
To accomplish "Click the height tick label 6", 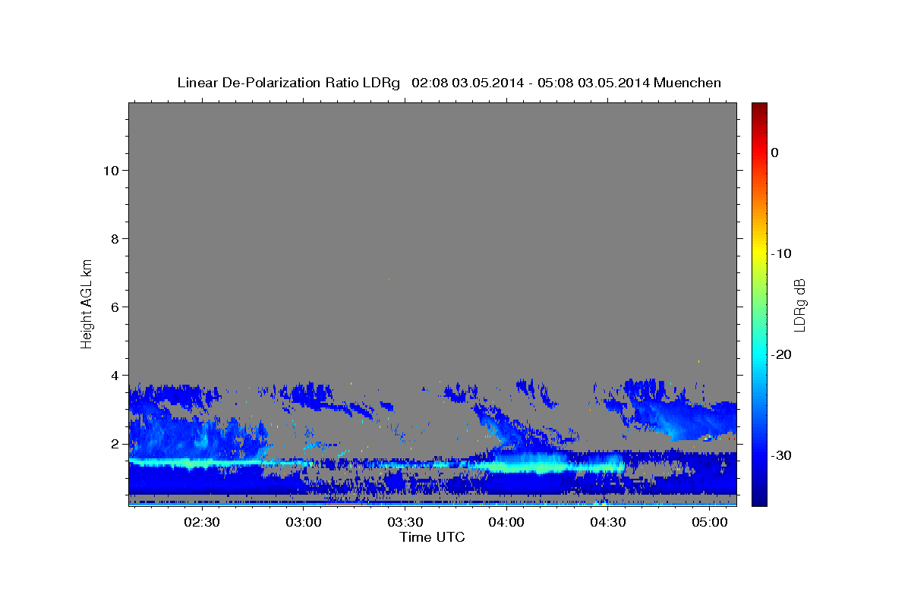I will (115, 307).
